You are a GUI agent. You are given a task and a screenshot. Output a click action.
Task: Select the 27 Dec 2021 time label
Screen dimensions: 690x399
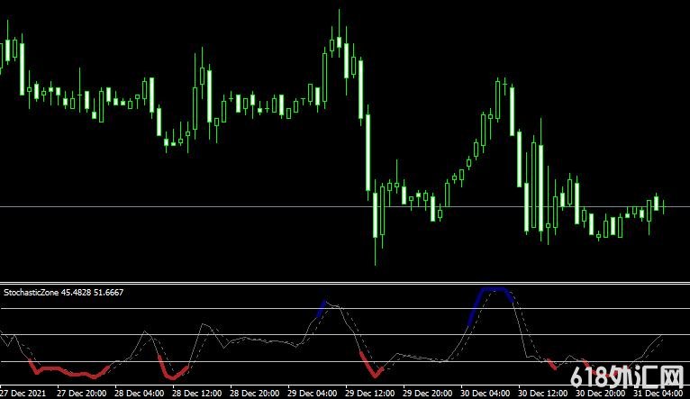tap(23, 393)
